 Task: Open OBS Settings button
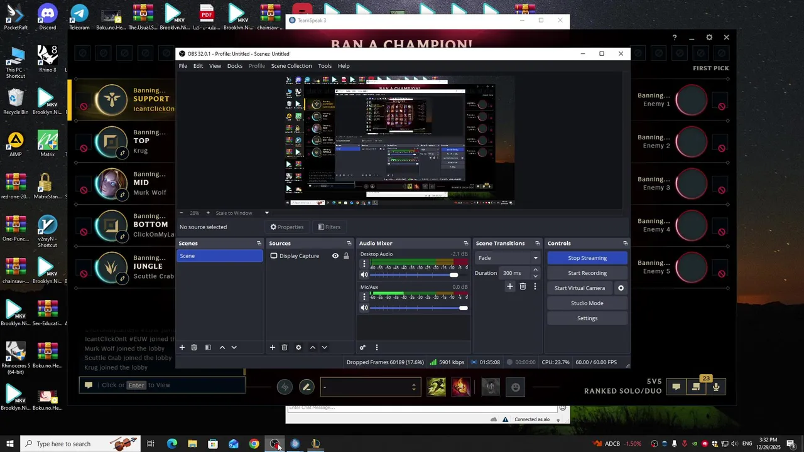click(x=587, y=318)
